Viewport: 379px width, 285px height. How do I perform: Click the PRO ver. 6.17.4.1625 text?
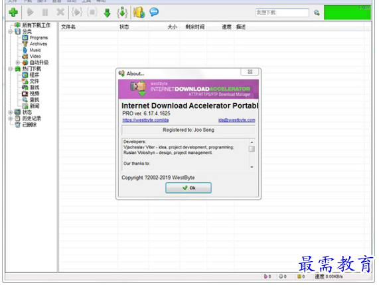click(x=146, y=113)
